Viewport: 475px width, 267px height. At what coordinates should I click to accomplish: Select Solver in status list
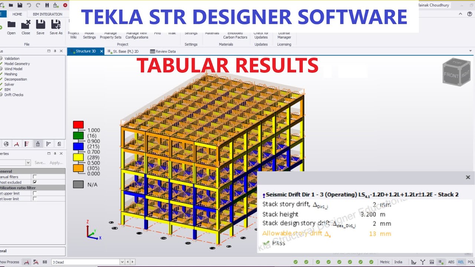point(9,84)
